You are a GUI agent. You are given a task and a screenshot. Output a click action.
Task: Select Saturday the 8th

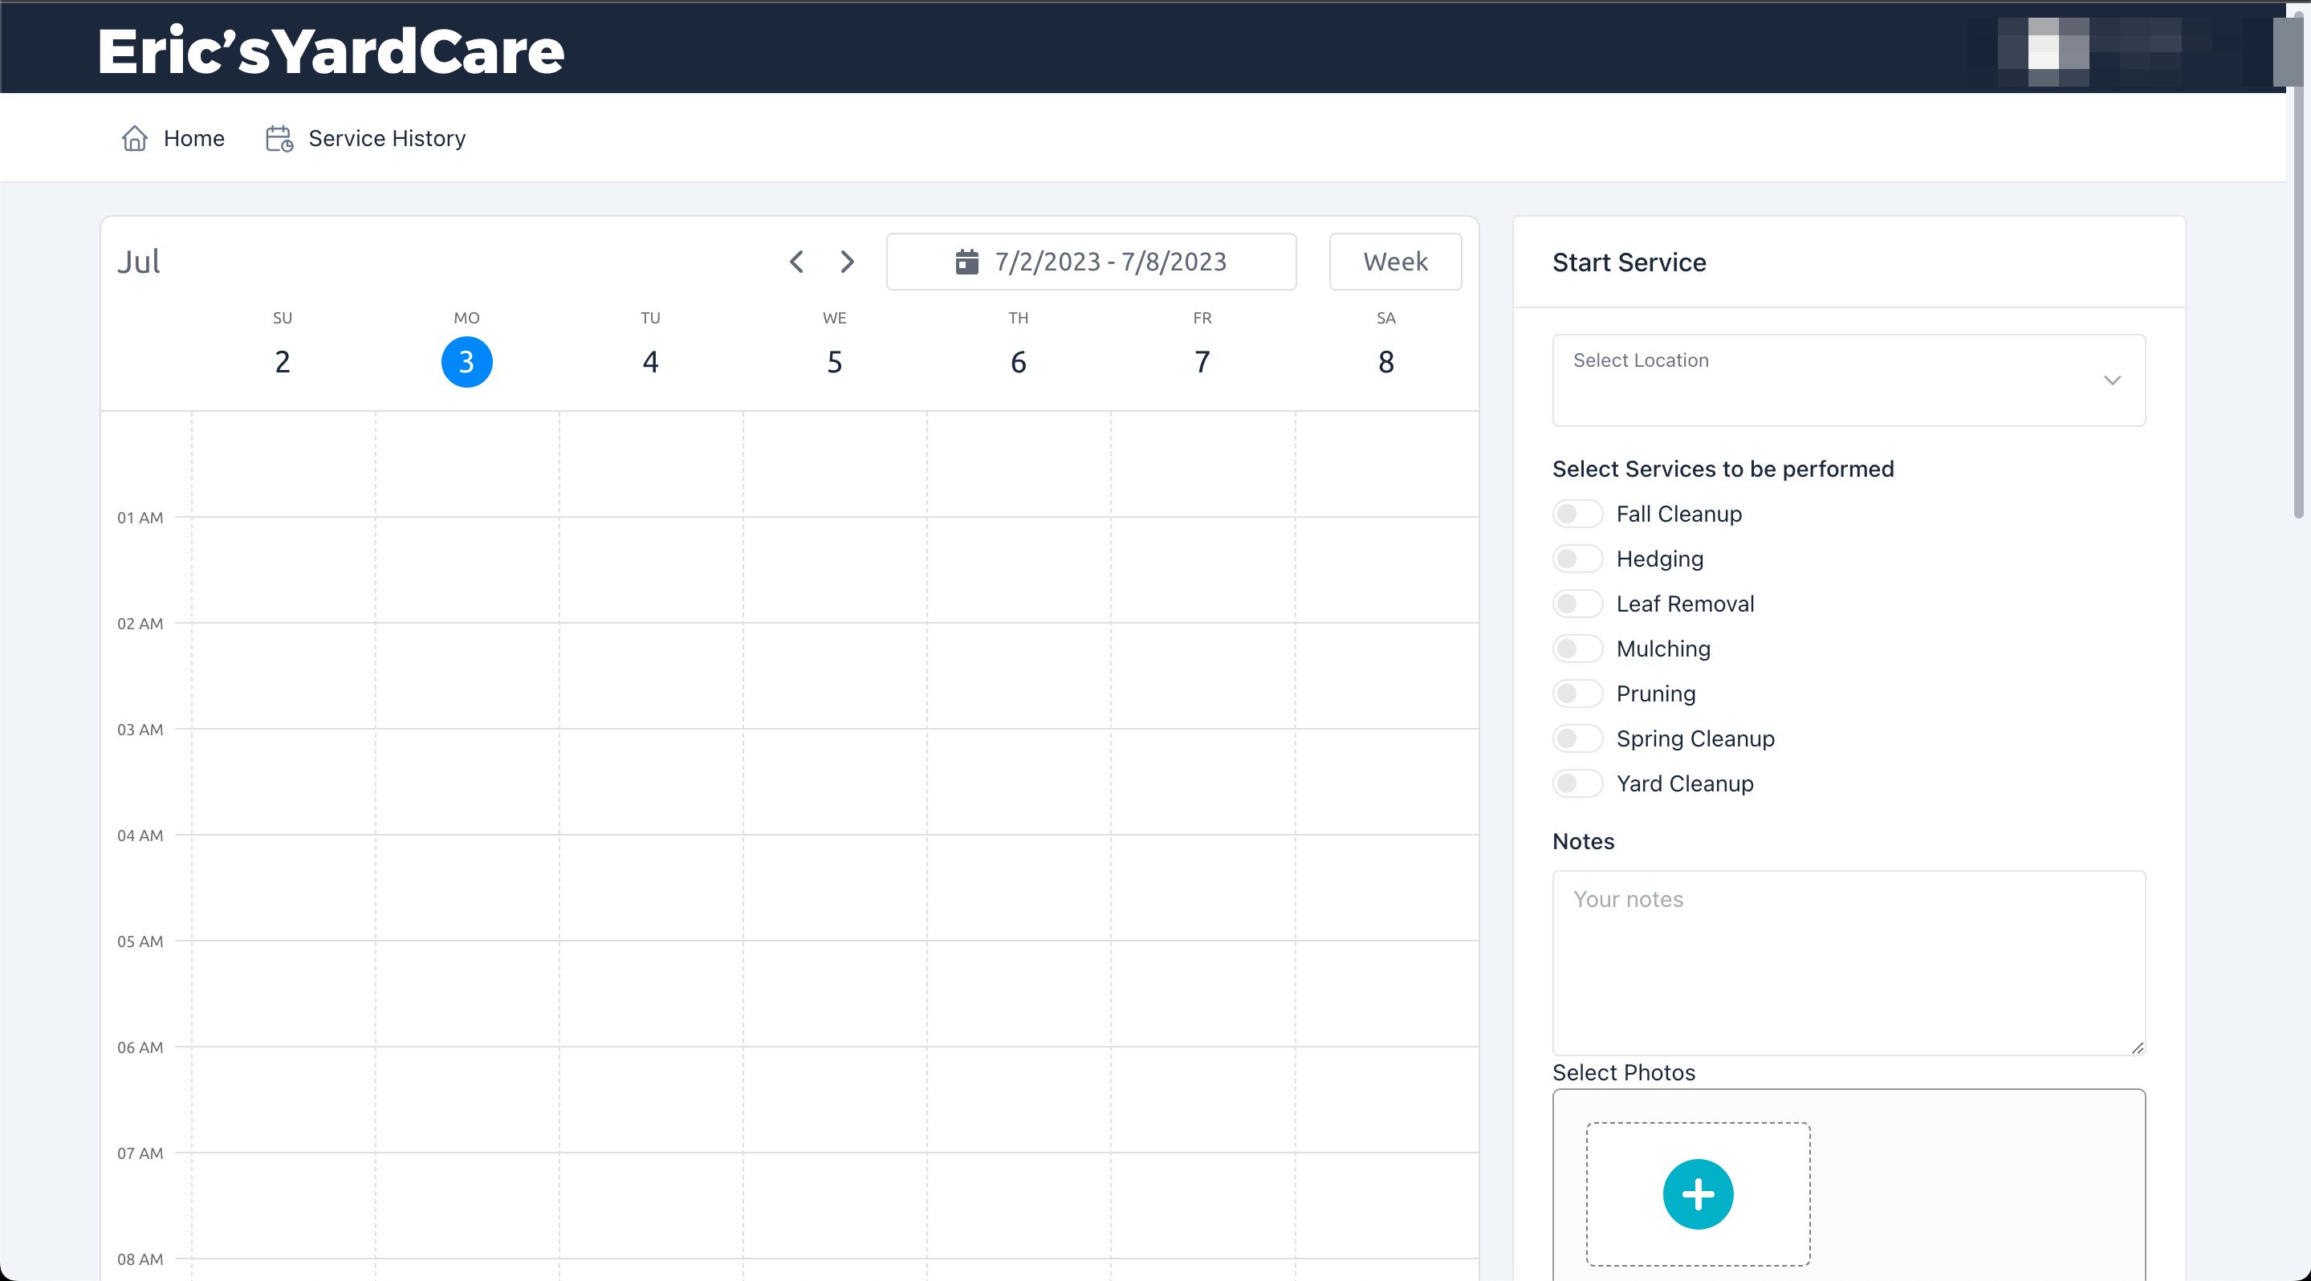coord(1386,361)
